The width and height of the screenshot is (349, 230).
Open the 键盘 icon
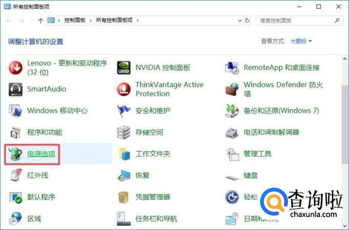(x=232, y=177)
